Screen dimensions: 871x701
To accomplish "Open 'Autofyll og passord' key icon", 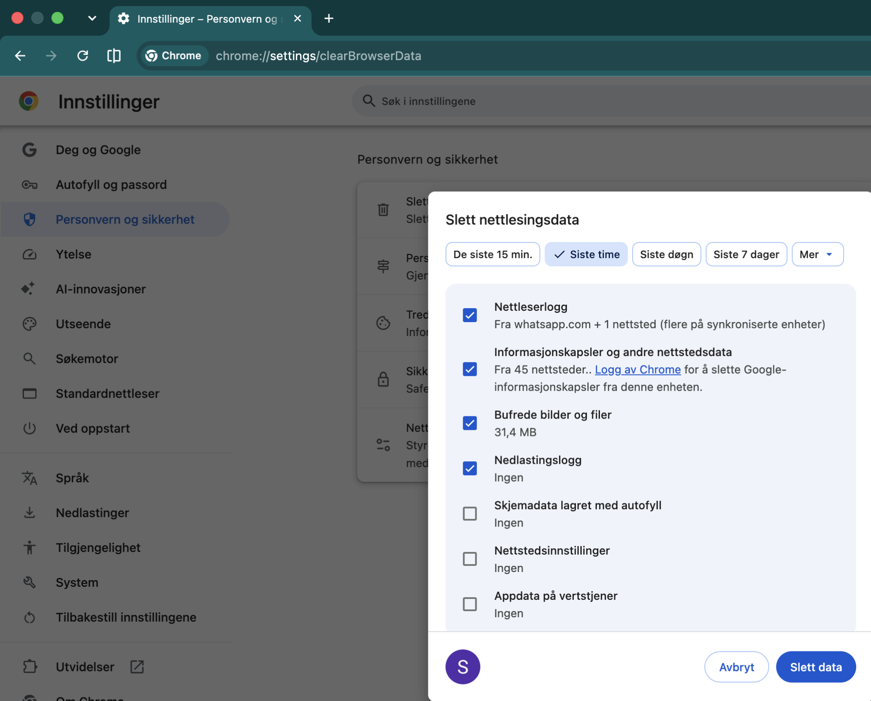I will click(30, 185).
